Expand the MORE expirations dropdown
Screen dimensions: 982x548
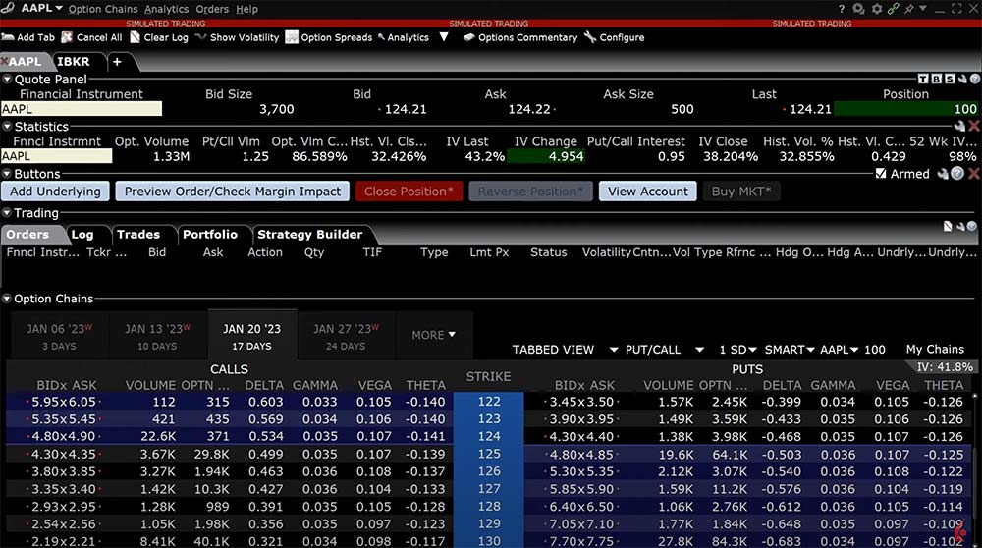click(x=433, y=335)
